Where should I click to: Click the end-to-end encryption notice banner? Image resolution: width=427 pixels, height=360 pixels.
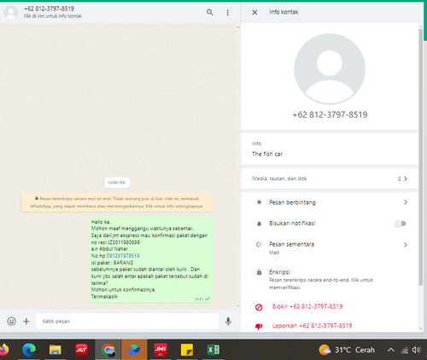click(117, 202)
